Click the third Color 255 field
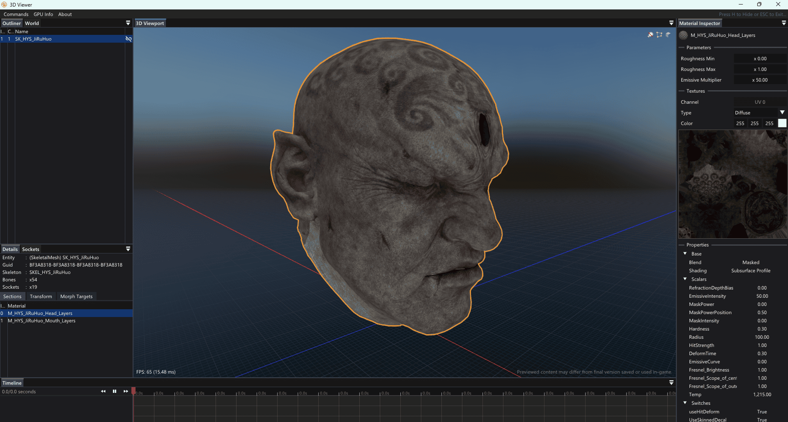This screenshot has height=422, width=788. click(x=770, y=123)
